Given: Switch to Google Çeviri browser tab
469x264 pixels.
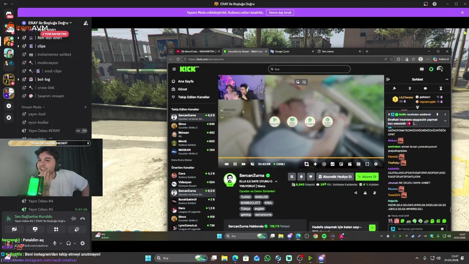Looking at the screenshot, I should tap(292, 51).
